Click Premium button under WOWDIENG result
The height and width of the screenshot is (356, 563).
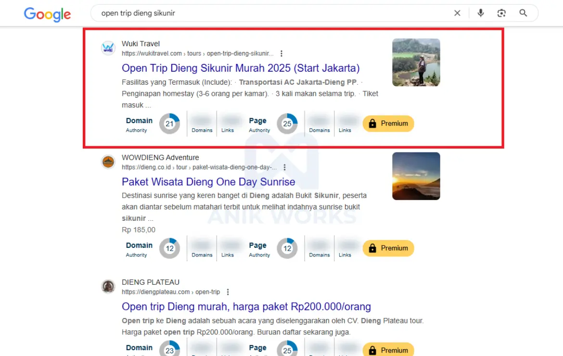(x=388, y=248)
